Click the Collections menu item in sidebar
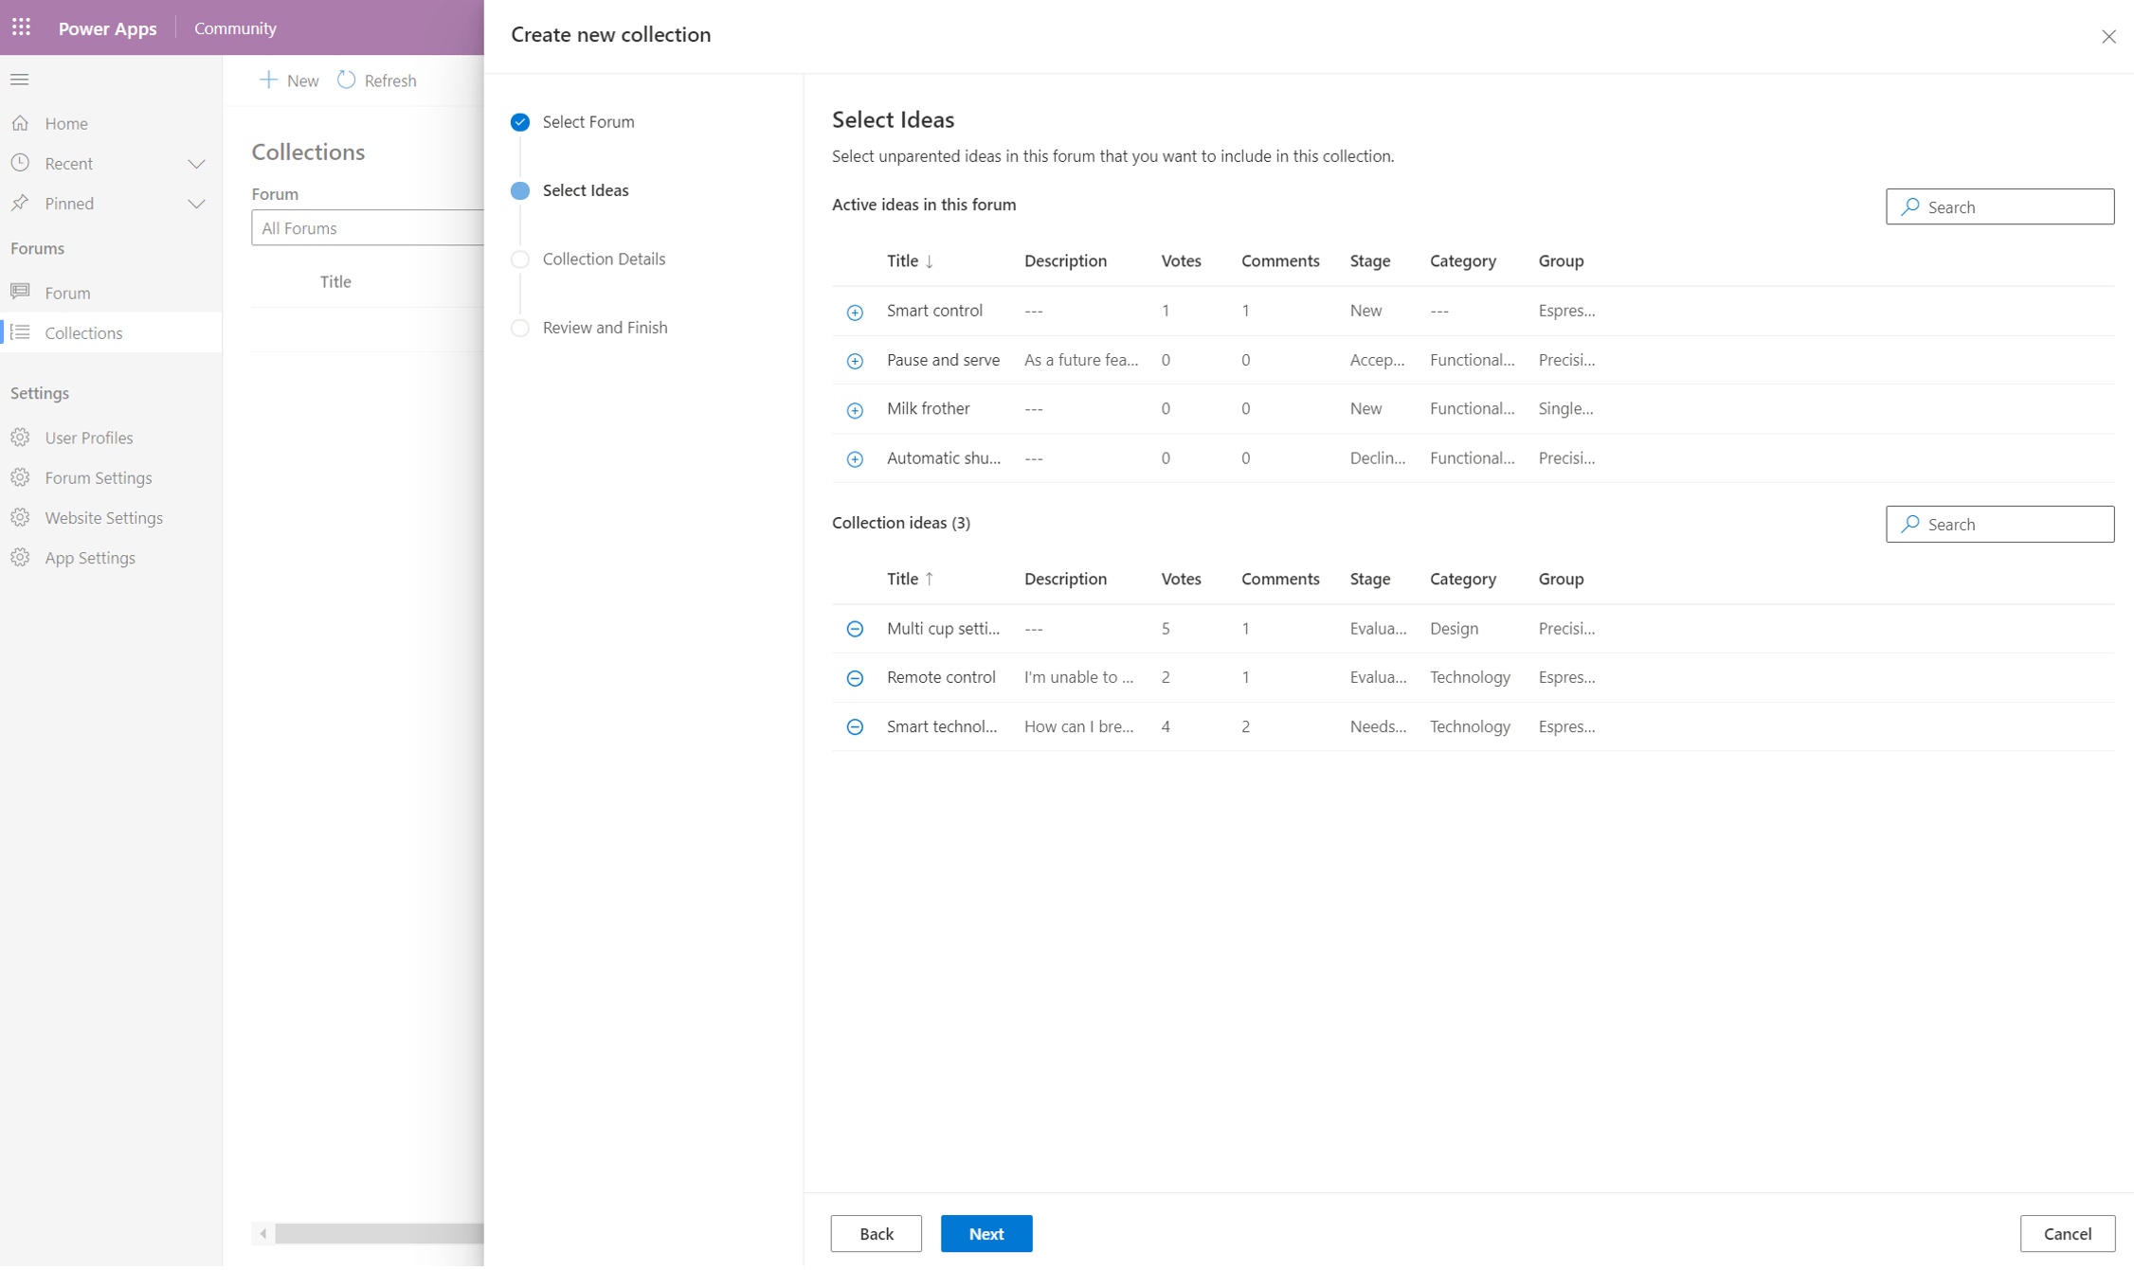Viewport: 2134px width, 1270px height. pos(84,331)
